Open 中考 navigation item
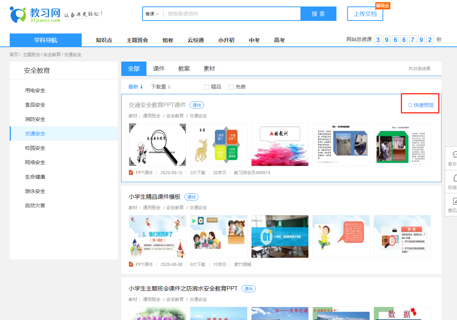This screenshot has width=457, height=320. [254, 40]
